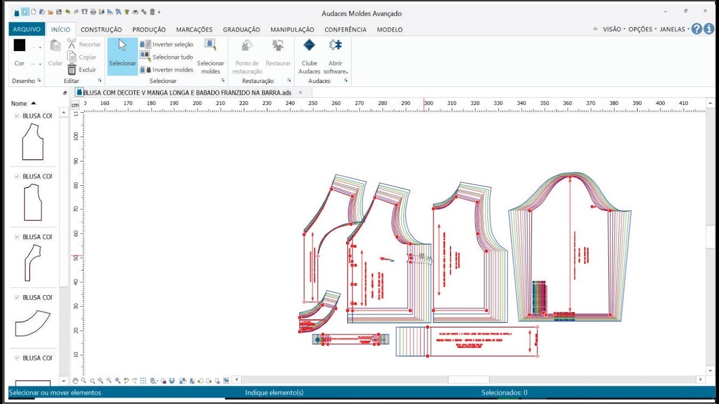The width and height of the screenshot is (719, 404).
Task: Click the Selecionar moldes tool
Action: click(x=211, y=56)
